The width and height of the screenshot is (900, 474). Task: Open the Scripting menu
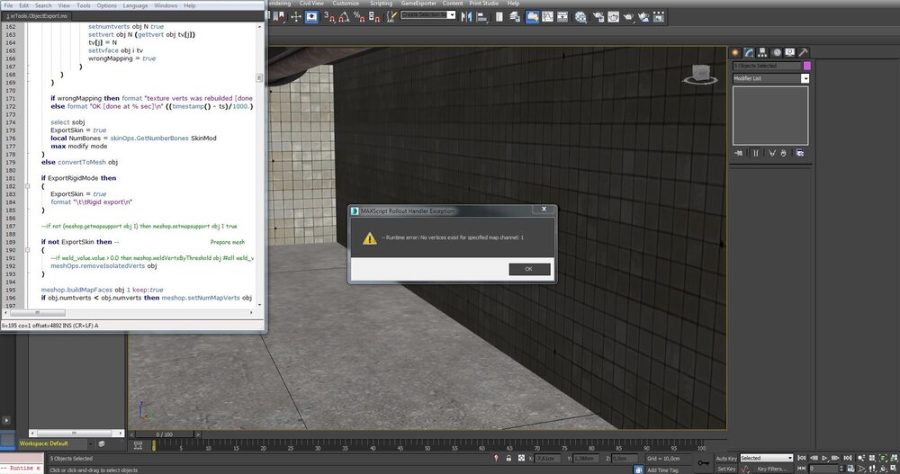(381, 4)
